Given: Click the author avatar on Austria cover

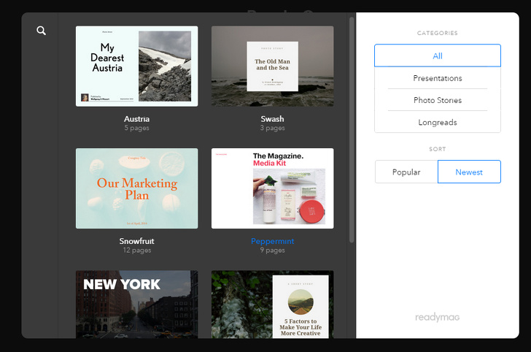Looking at the screenshot, I should coord(85,97).
